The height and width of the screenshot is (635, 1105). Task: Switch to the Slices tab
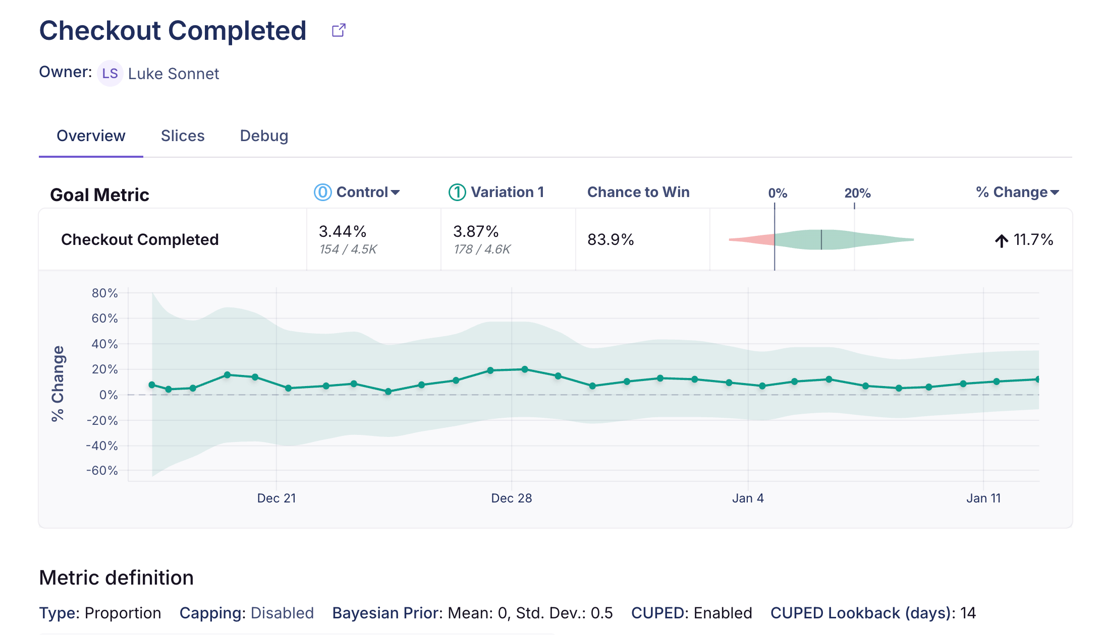pos(183,136)
